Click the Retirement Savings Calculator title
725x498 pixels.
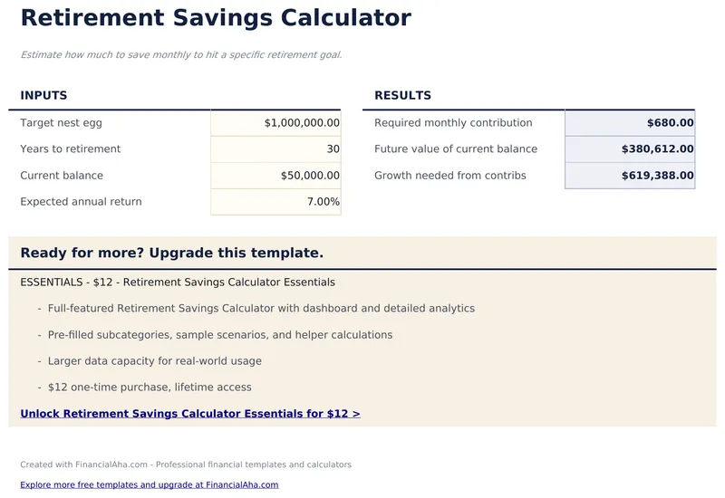[216, 18]
